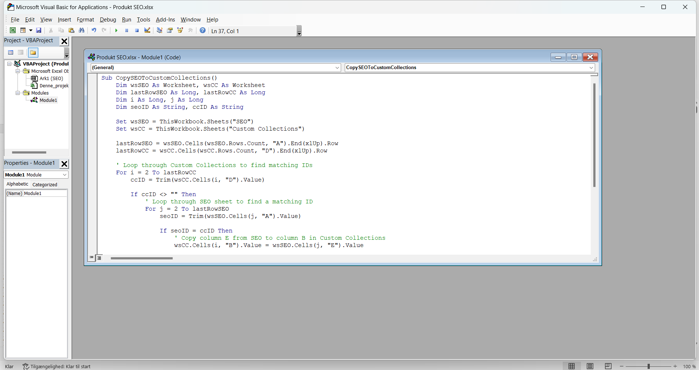Open VBA Help question mark icon

pos(203,31)
